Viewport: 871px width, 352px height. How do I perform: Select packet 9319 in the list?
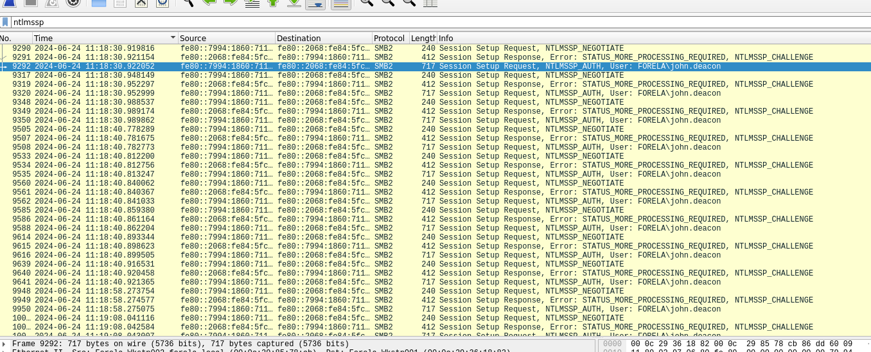[435, 84]
